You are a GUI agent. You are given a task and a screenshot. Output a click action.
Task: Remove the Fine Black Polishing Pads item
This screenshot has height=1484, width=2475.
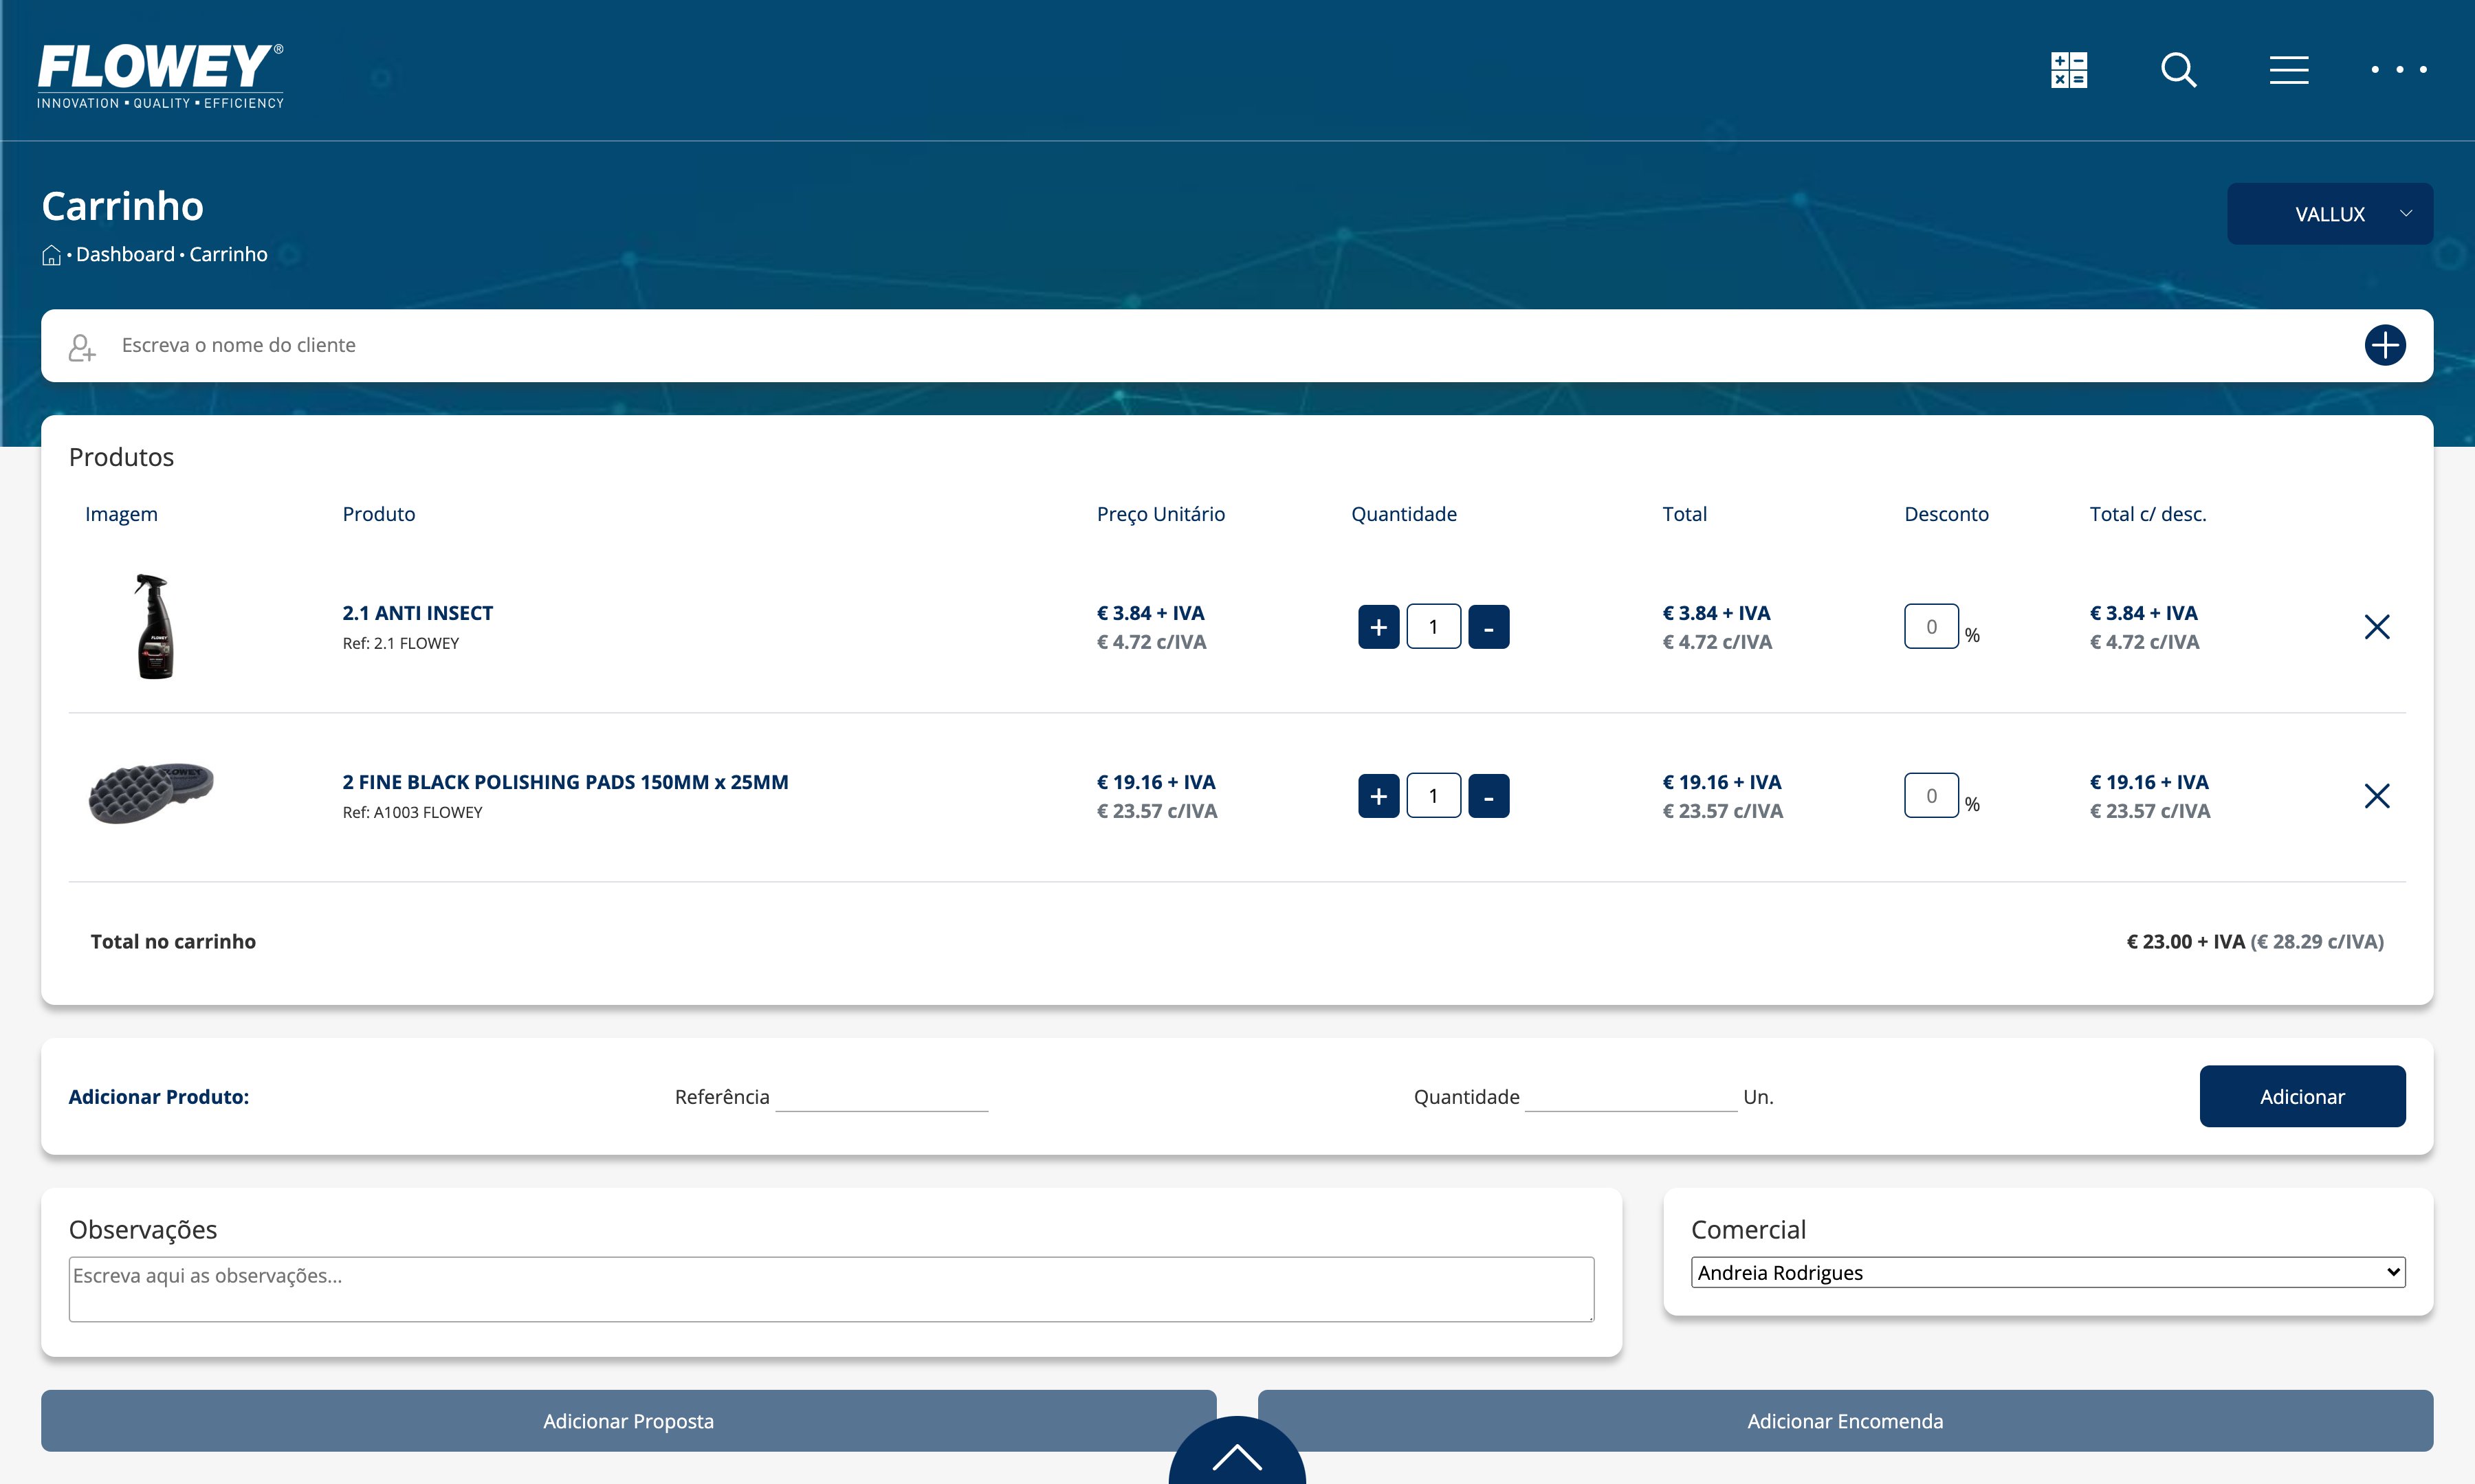coord(2376,796)
